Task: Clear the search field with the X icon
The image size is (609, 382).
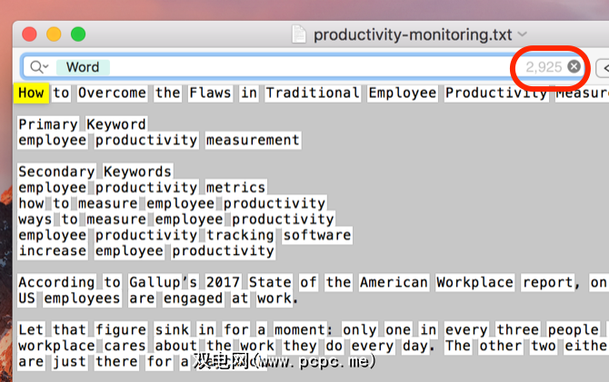Action: [x=574, y=66]
